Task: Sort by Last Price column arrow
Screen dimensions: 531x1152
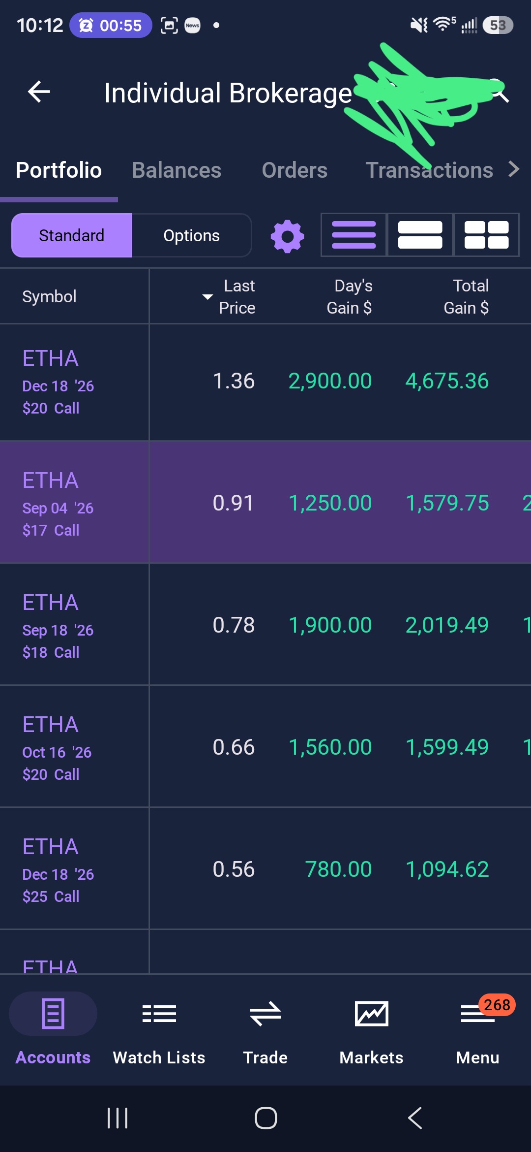Action: coord(207,297)
